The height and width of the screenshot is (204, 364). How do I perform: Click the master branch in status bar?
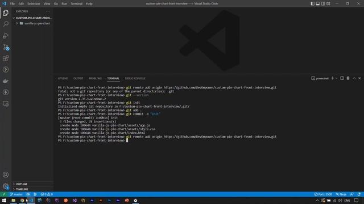[x=16, y=194]
